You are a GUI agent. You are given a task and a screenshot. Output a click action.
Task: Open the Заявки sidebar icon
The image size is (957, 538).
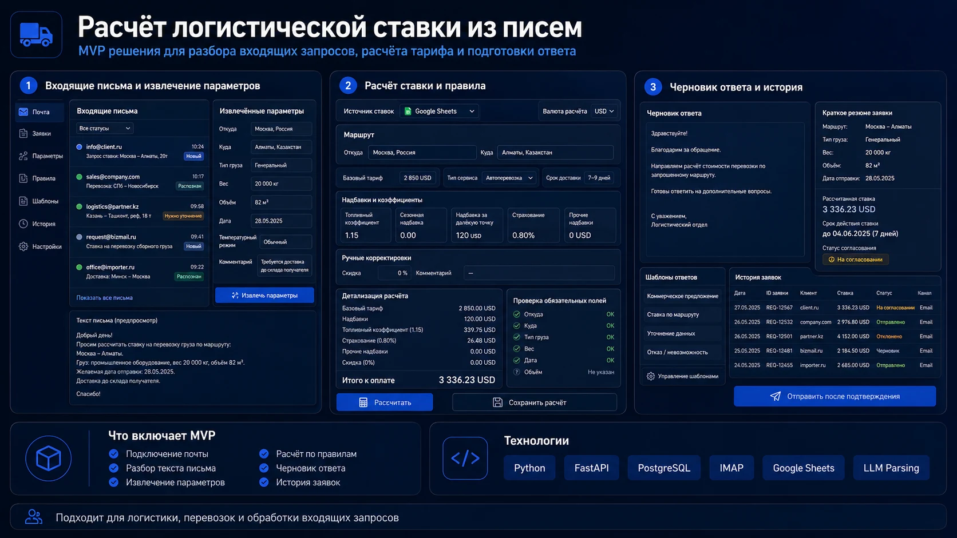click(x=23, y=133)
